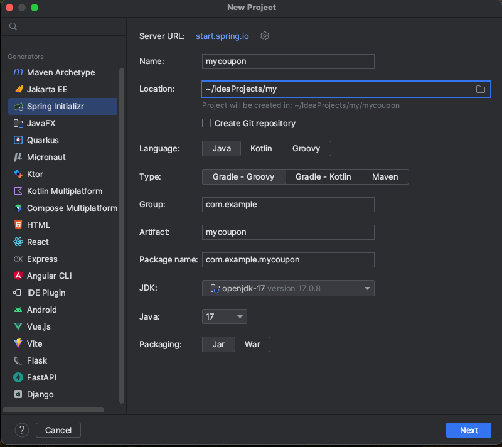Image resolution: width=502 pixels, height=447 pixels.
Task: Choose Maven build type
Action: coord(385,177)
